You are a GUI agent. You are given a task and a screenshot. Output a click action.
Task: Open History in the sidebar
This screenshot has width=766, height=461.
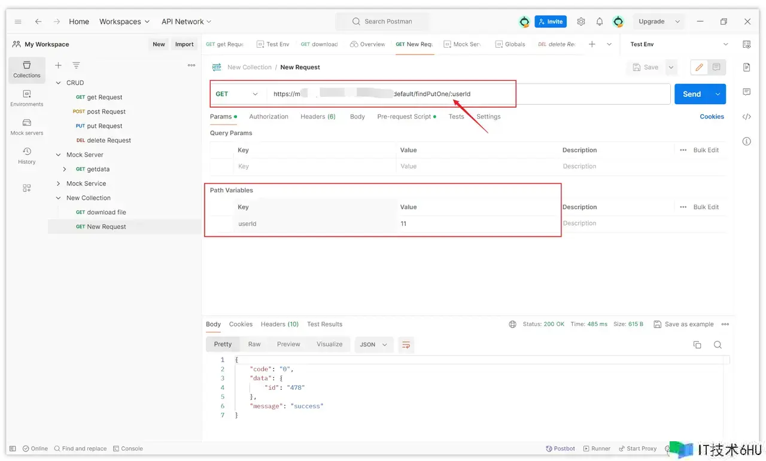27,155
